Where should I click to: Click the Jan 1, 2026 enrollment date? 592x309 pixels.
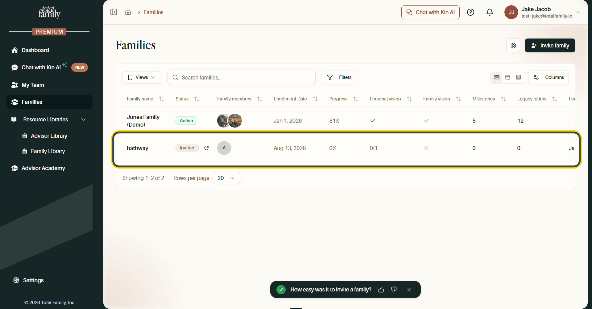[288, 121]
